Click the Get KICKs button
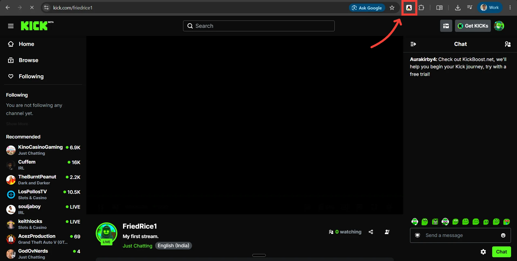517x261 pixels. (x=473, y=26)
